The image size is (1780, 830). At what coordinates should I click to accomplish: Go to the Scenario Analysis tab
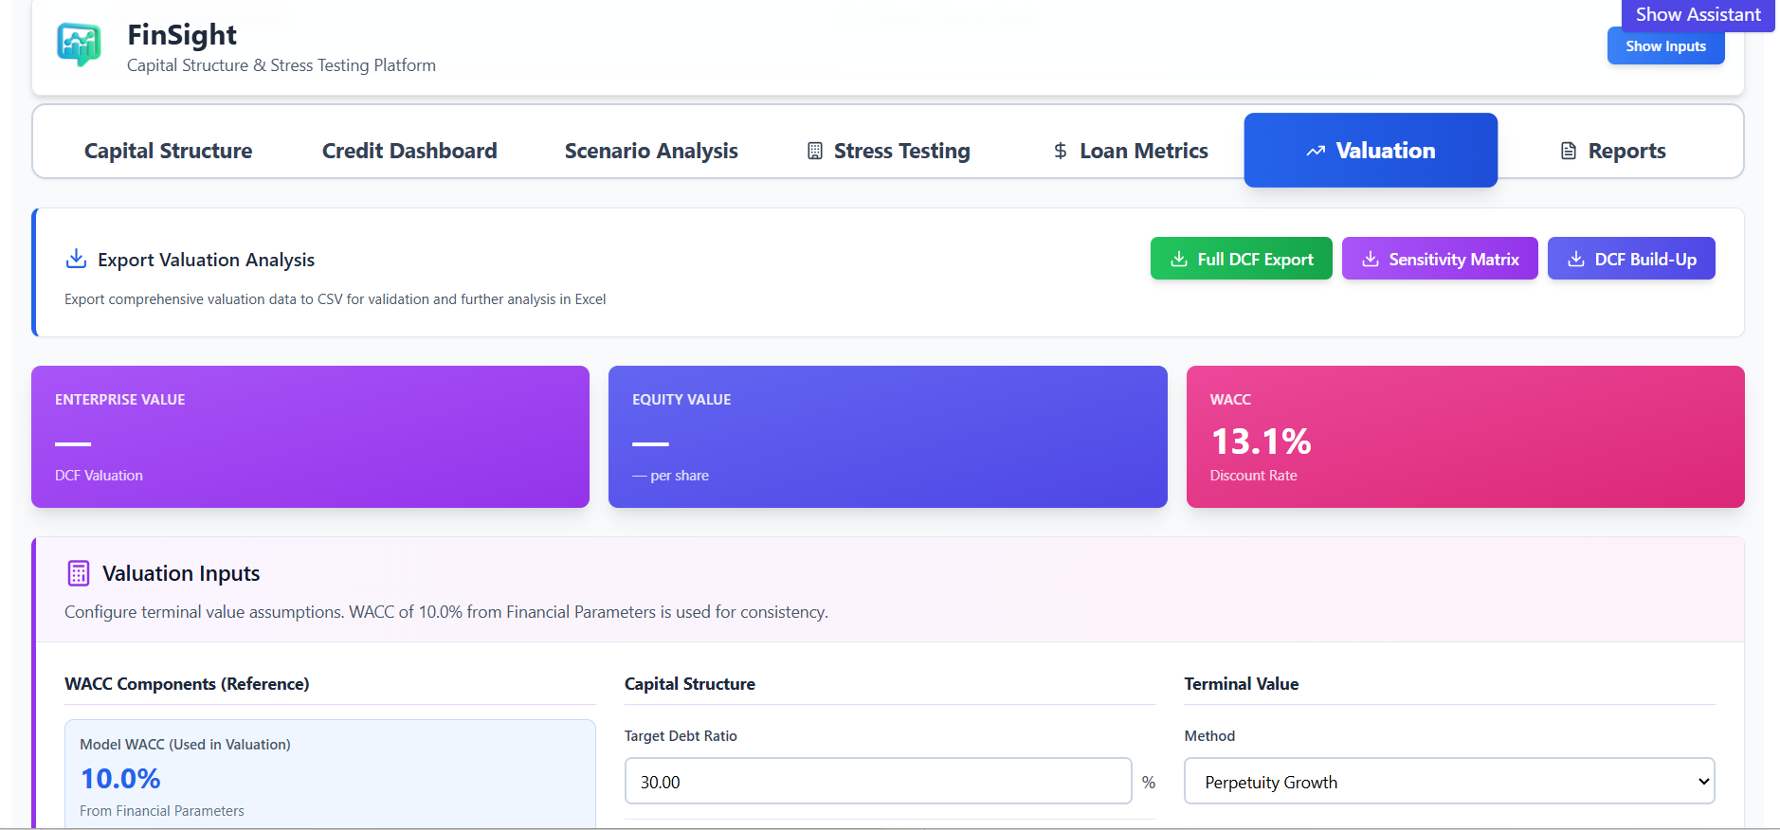pos(650,151)
